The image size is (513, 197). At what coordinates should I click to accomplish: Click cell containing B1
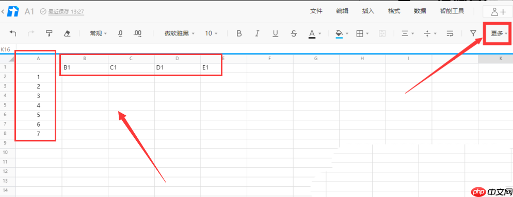pyautogui.click(x=85, y=68)
